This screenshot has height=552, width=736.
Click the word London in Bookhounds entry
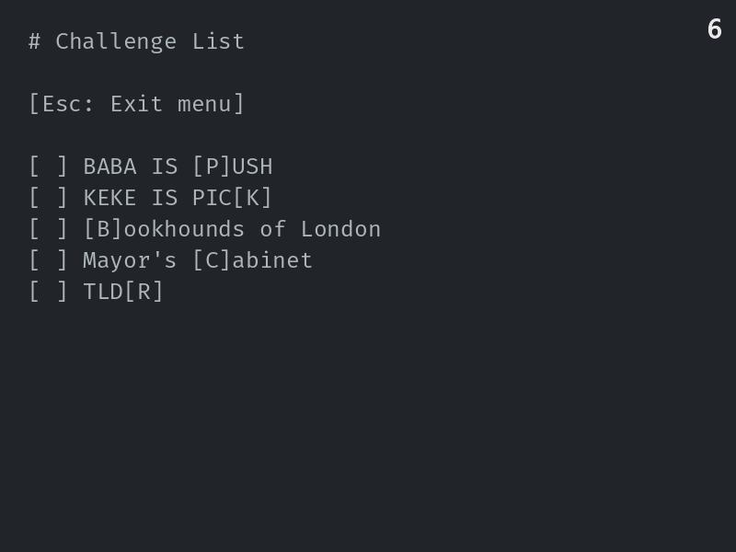click(x=340, y=229)
